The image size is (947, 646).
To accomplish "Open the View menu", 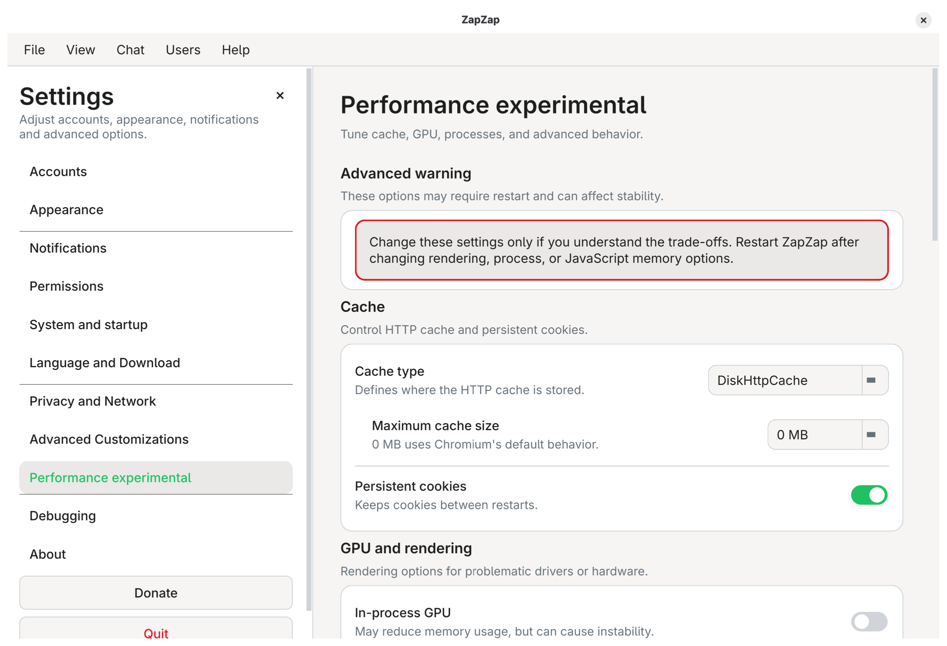I will pos(81,50).
